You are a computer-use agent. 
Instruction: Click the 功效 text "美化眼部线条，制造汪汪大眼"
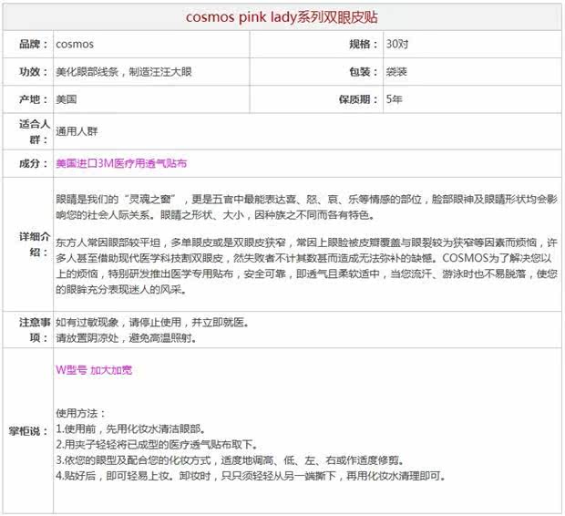[135, 71]
